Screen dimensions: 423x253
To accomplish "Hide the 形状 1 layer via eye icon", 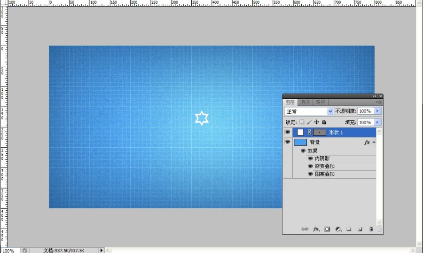I will point(288,132).
